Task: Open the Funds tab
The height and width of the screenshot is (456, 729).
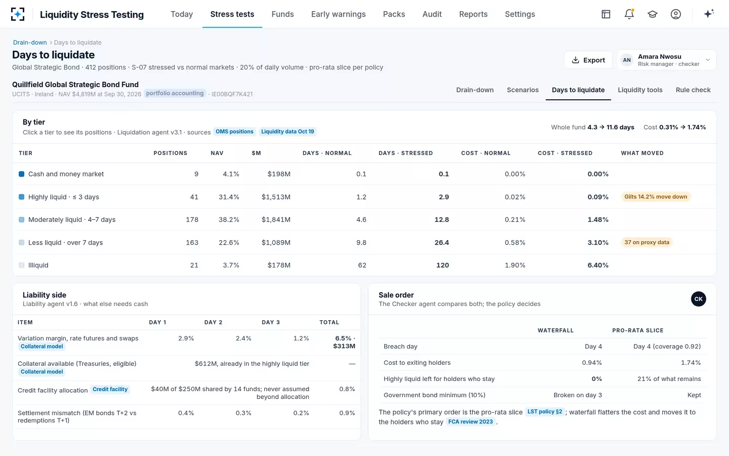Action: point(282,14)
